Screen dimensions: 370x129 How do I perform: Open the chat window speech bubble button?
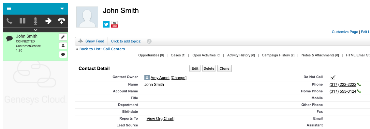(63, 54)
